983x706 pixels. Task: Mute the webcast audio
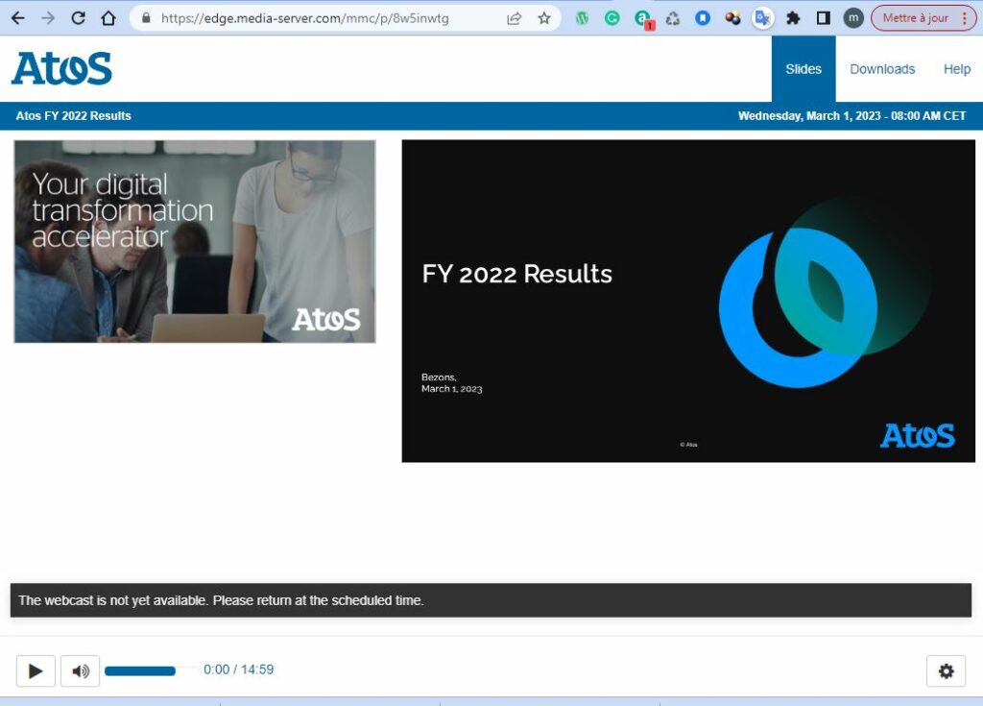pos(81,670)
